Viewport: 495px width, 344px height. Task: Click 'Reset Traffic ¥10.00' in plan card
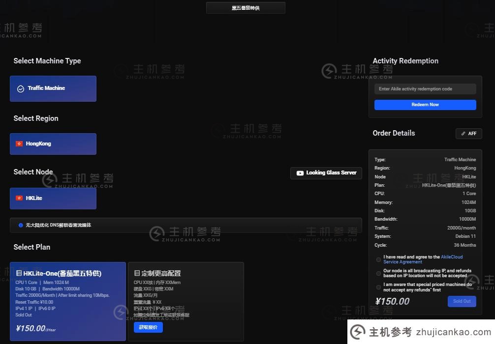click(x=34, y=302)
